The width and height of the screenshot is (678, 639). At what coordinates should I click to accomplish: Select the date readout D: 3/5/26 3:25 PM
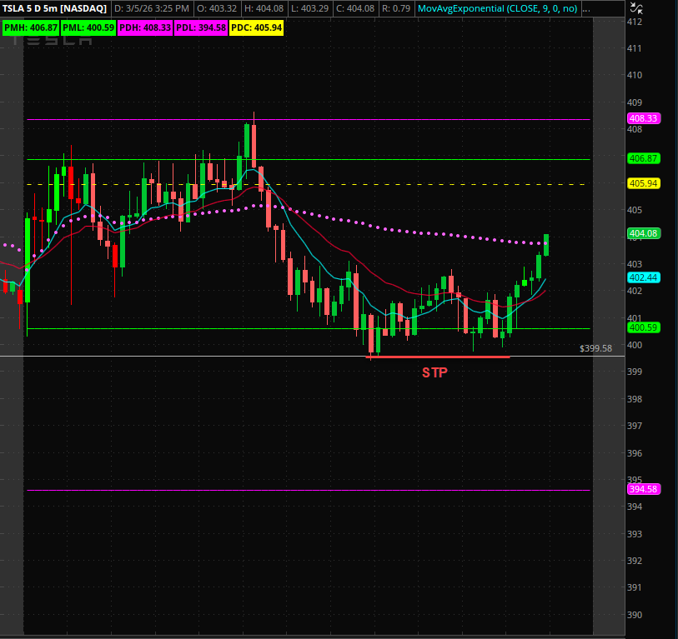[151, 8]
